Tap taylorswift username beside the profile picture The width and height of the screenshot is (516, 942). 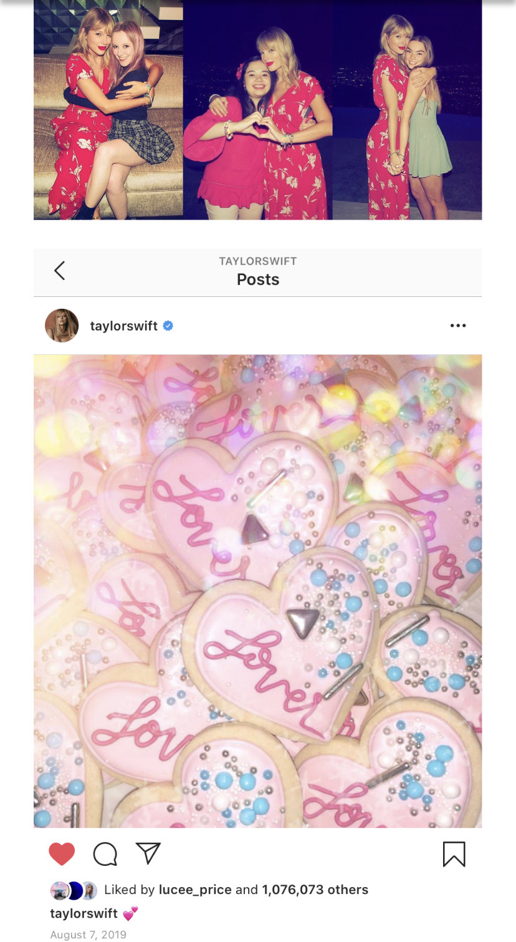pos(123,326)
